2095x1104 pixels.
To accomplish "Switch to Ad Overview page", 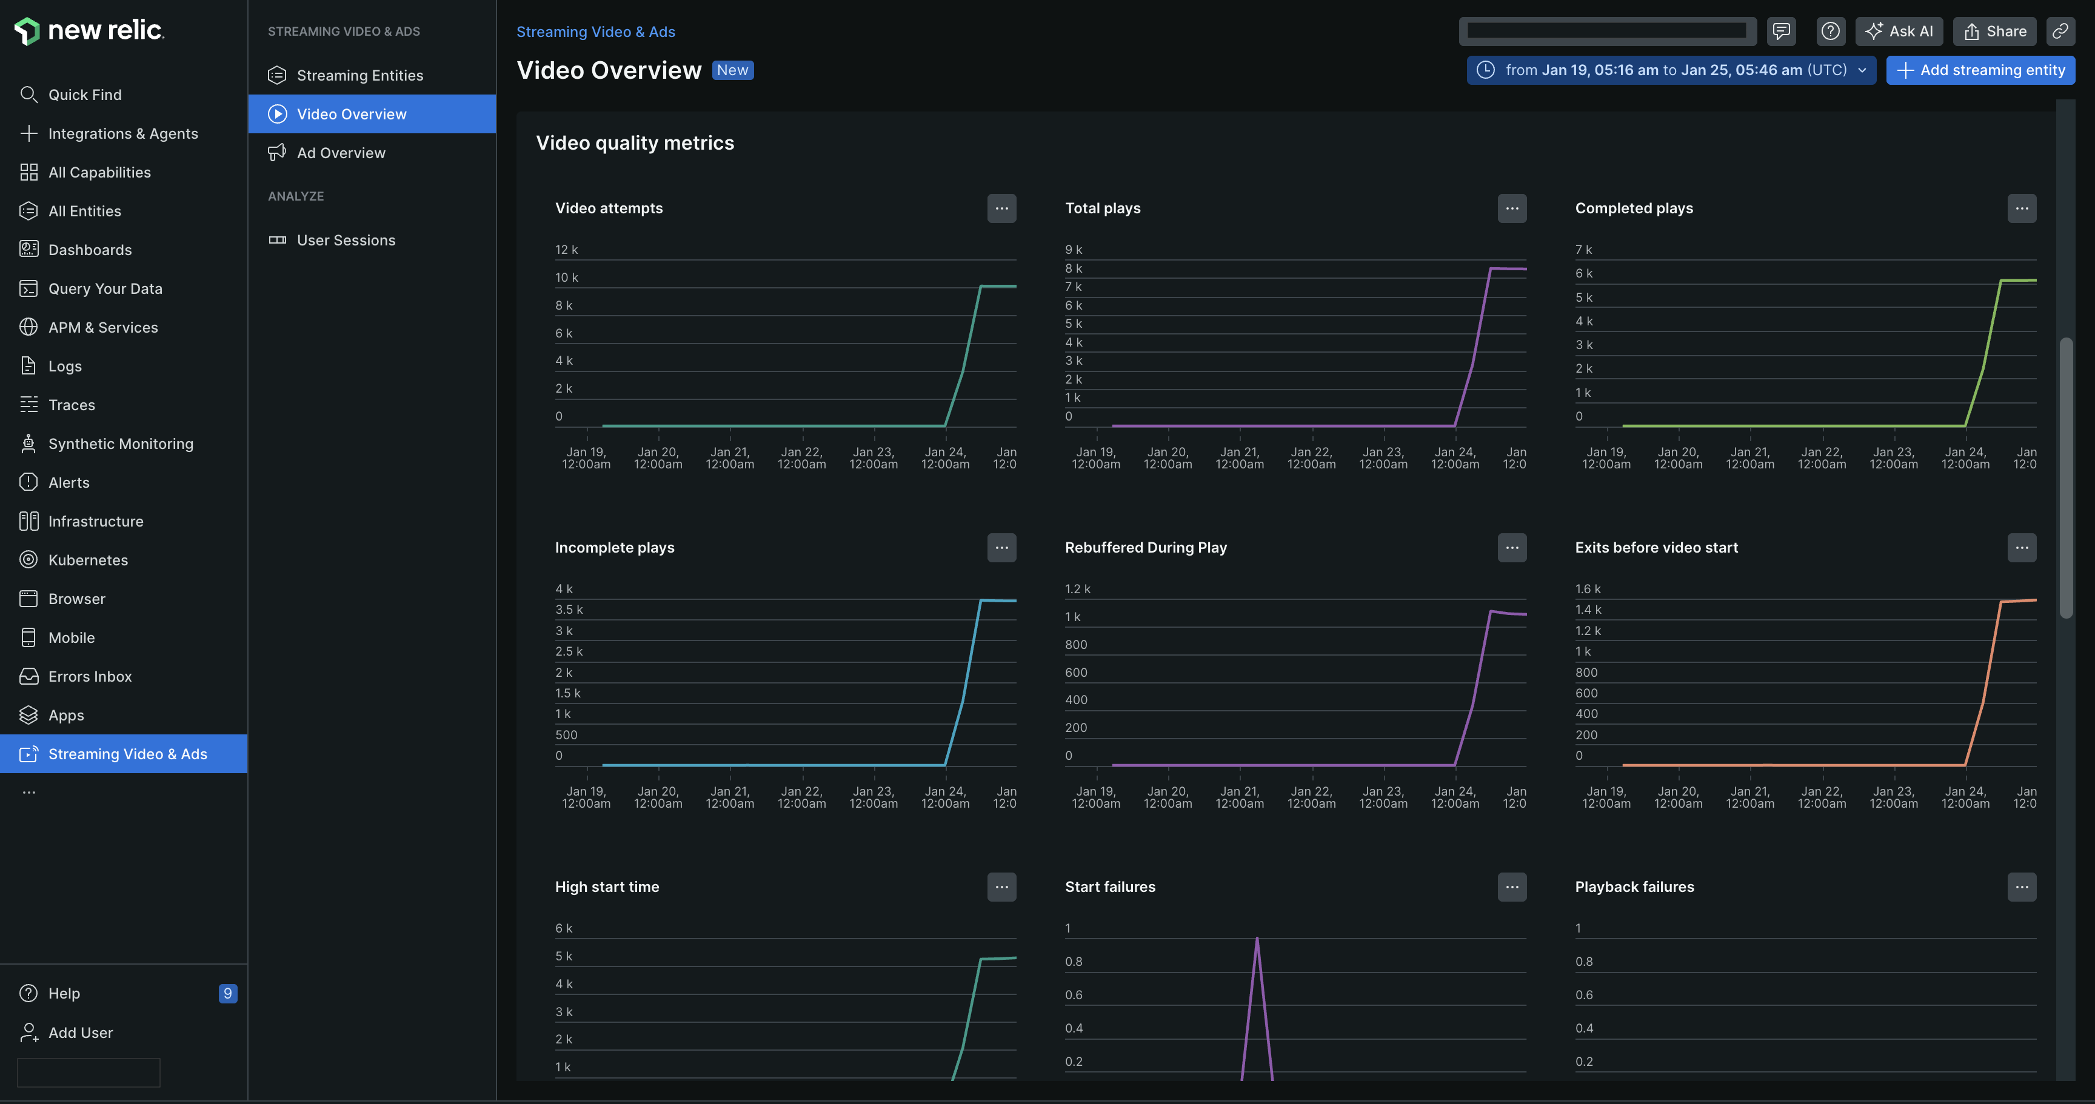I will 341,153.
